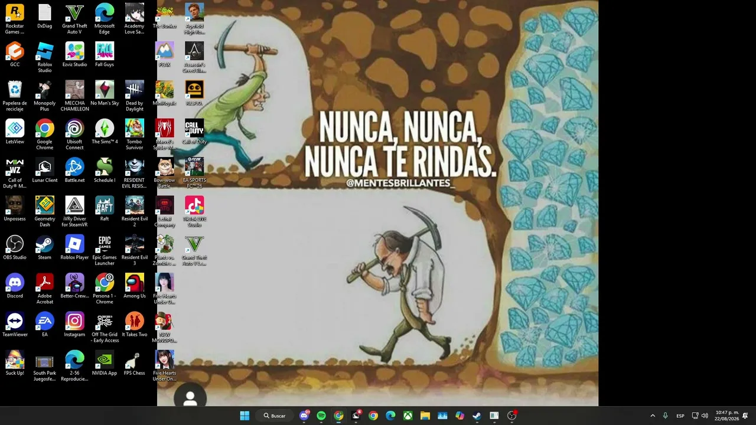Open the Among Us shortcut
This screenshot has height=425, width=756.
point(135,286)
